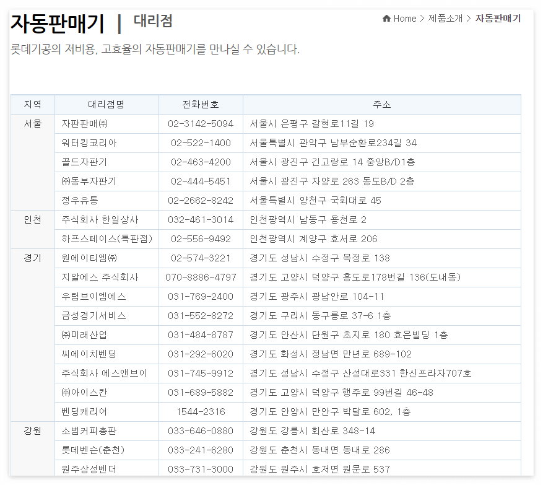The image size is (543, 485).
Task: Click address 강원도 춘천시 동내면 동내로 286
Action: [320, 450]
